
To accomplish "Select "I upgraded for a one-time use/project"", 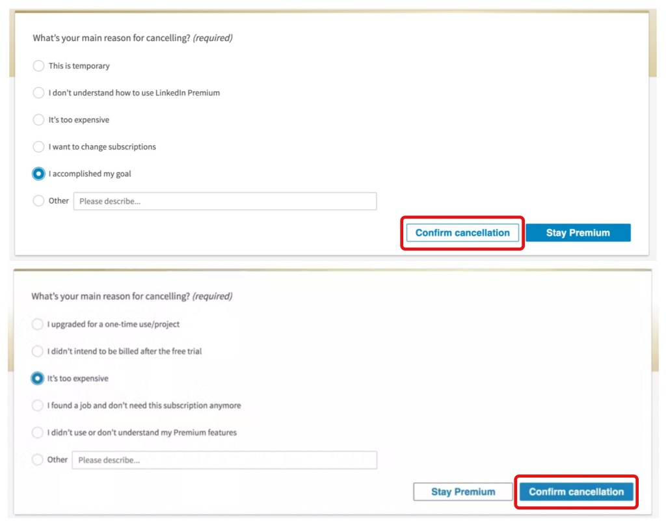I will [x=37, y=324].
